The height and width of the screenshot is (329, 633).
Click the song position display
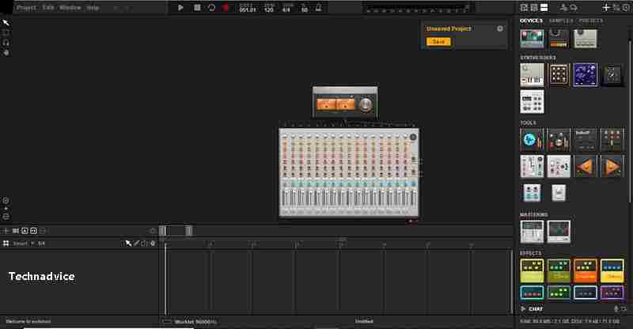click(247, 9)
